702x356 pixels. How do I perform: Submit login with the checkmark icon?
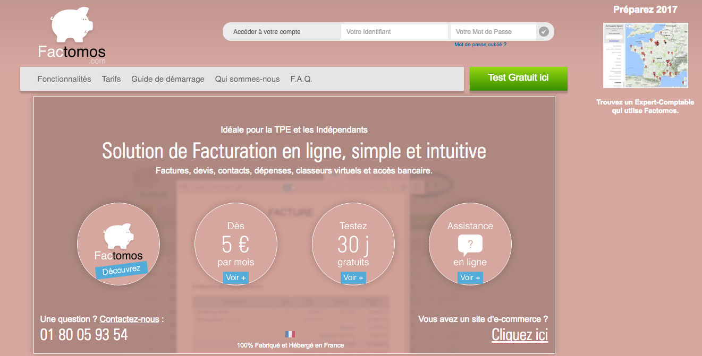pos(544,32)
